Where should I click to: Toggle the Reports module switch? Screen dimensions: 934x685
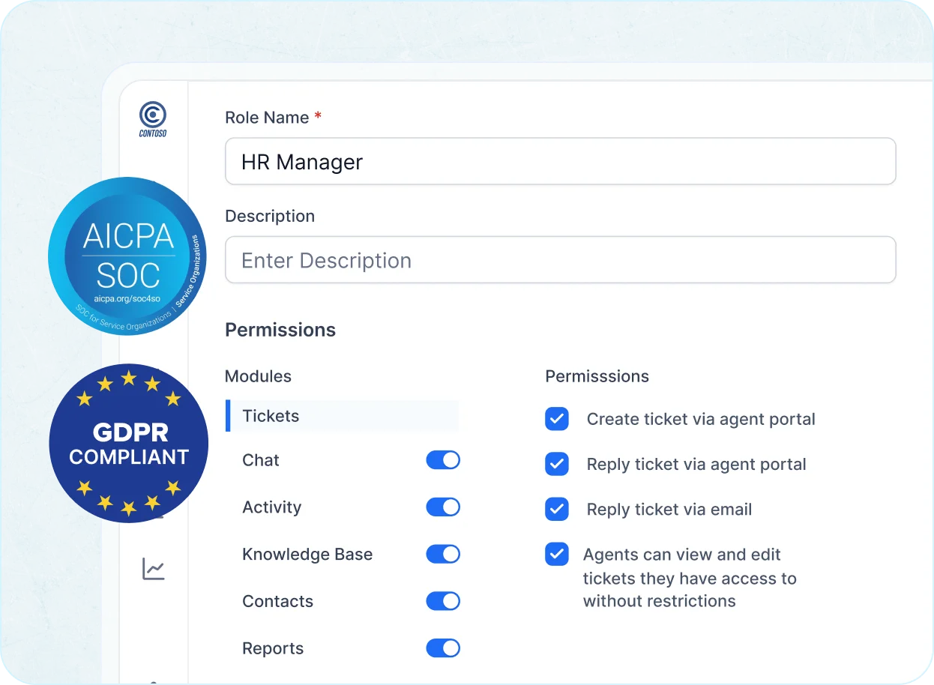click(443, 648)
